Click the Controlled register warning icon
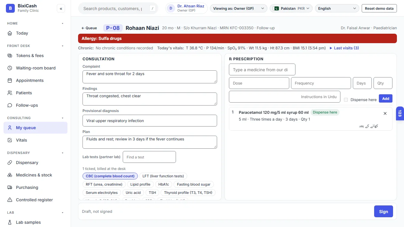This screenshot has width=404, height=227. pos(10,200)
